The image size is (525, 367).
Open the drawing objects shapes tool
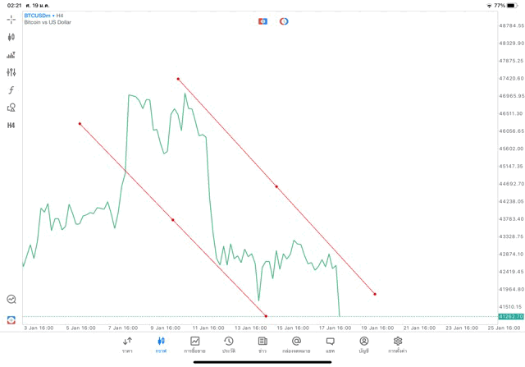[11, 108]
